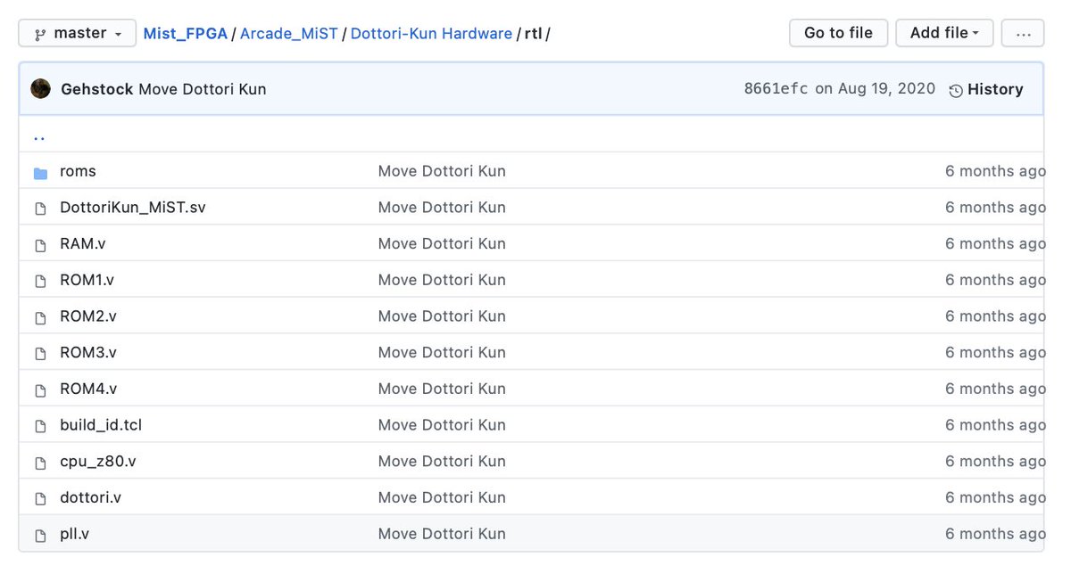Viewport: 1071px width, 582px height.
Task: Open commit message in pll.v row
Action: click(x=442, y=534)
